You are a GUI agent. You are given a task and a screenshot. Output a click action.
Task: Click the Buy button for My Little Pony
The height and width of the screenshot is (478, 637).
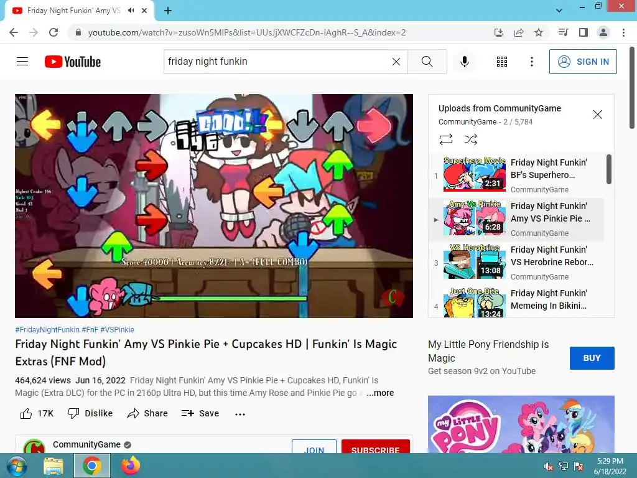592,358
